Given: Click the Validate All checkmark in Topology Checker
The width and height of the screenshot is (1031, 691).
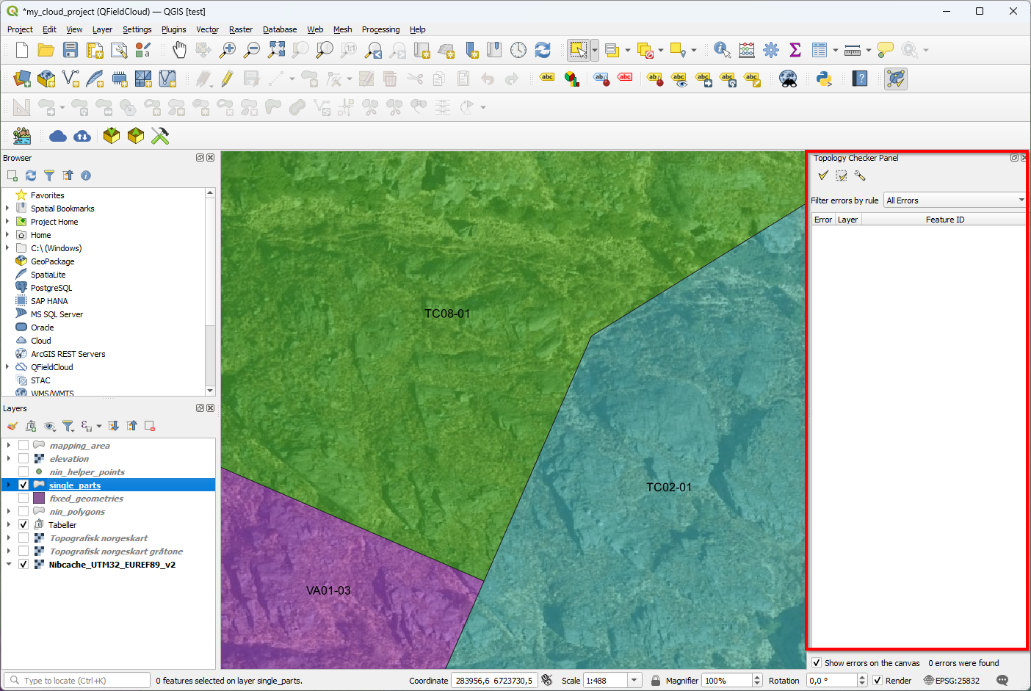Looking at the screenshot, I should [823, 176].
